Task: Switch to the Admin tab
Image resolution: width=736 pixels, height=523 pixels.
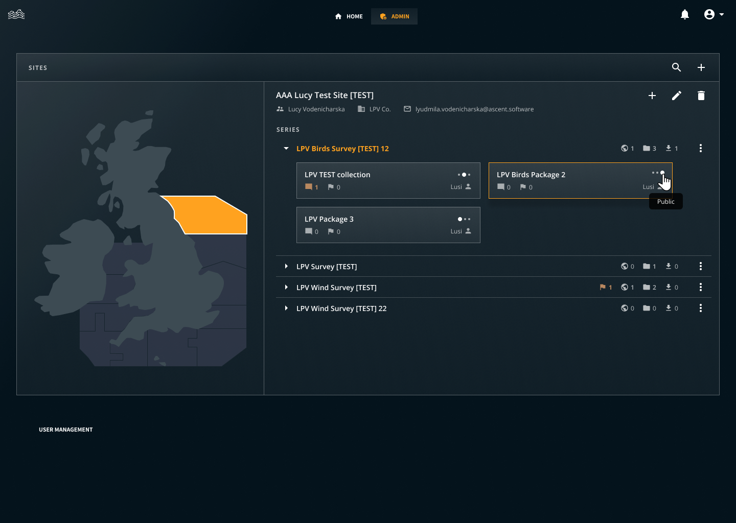Action: (x=394, y=16)
